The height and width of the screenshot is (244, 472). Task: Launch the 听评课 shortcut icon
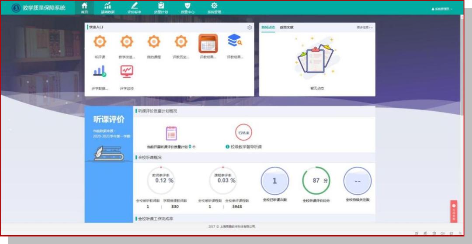100,42
